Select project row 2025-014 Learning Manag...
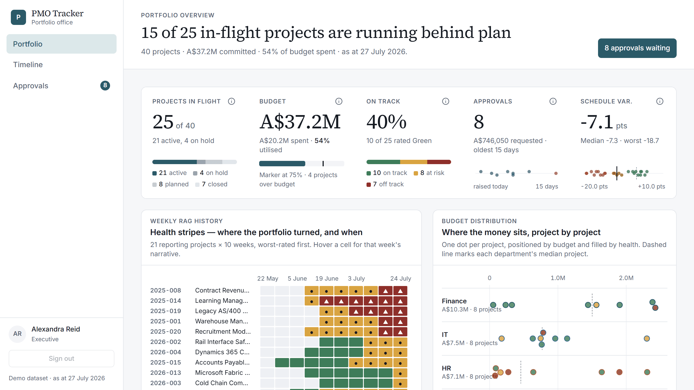 [x=279, y=301]
